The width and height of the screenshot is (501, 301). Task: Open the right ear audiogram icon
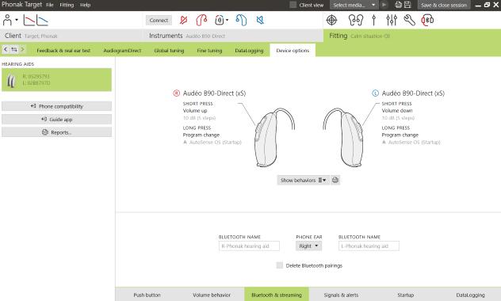click(x=29, y=20)
